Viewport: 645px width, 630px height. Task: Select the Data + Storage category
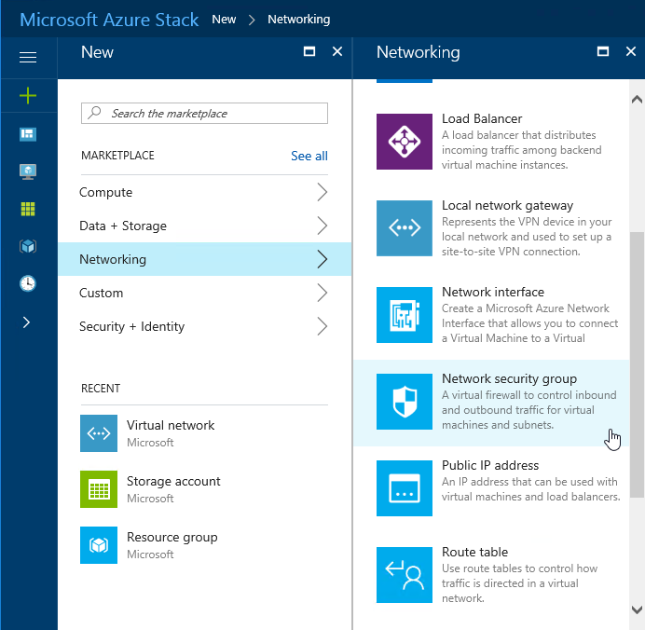point(204,226)
